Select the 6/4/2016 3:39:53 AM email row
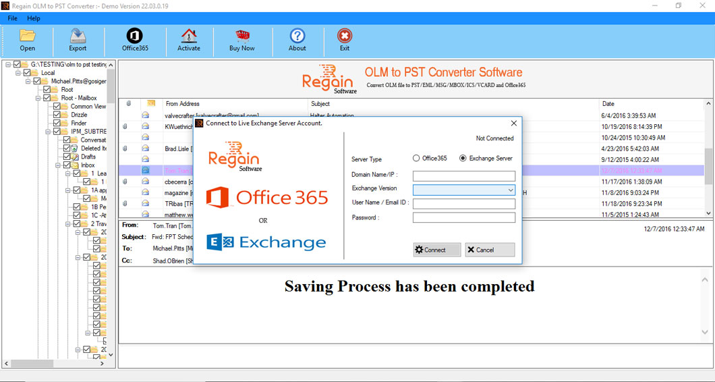Viewport: 715px width, 382px height. (411, 115)
